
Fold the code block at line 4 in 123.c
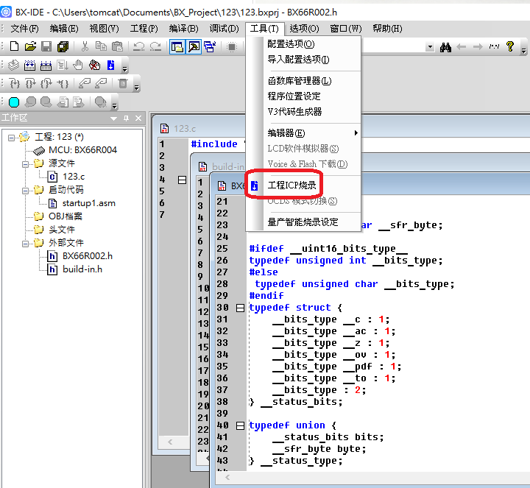point(182,180)
